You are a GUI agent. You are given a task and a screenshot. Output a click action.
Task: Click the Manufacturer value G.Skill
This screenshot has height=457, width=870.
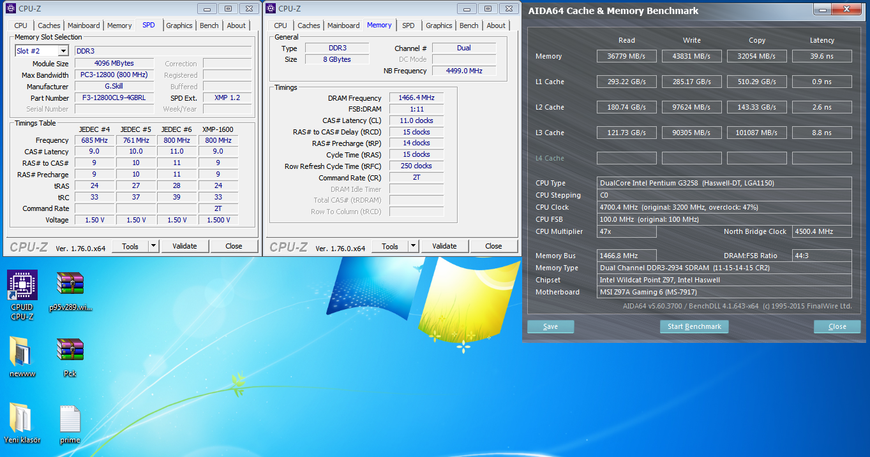[x=114, y=87]
